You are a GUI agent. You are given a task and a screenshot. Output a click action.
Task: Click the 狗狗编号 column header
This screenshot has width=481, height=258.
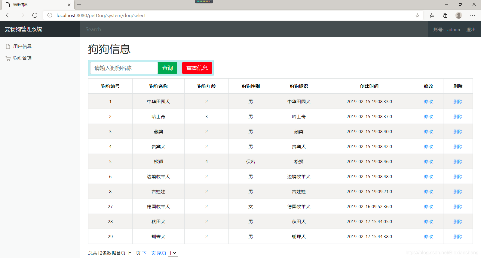(x=110, y=86)
